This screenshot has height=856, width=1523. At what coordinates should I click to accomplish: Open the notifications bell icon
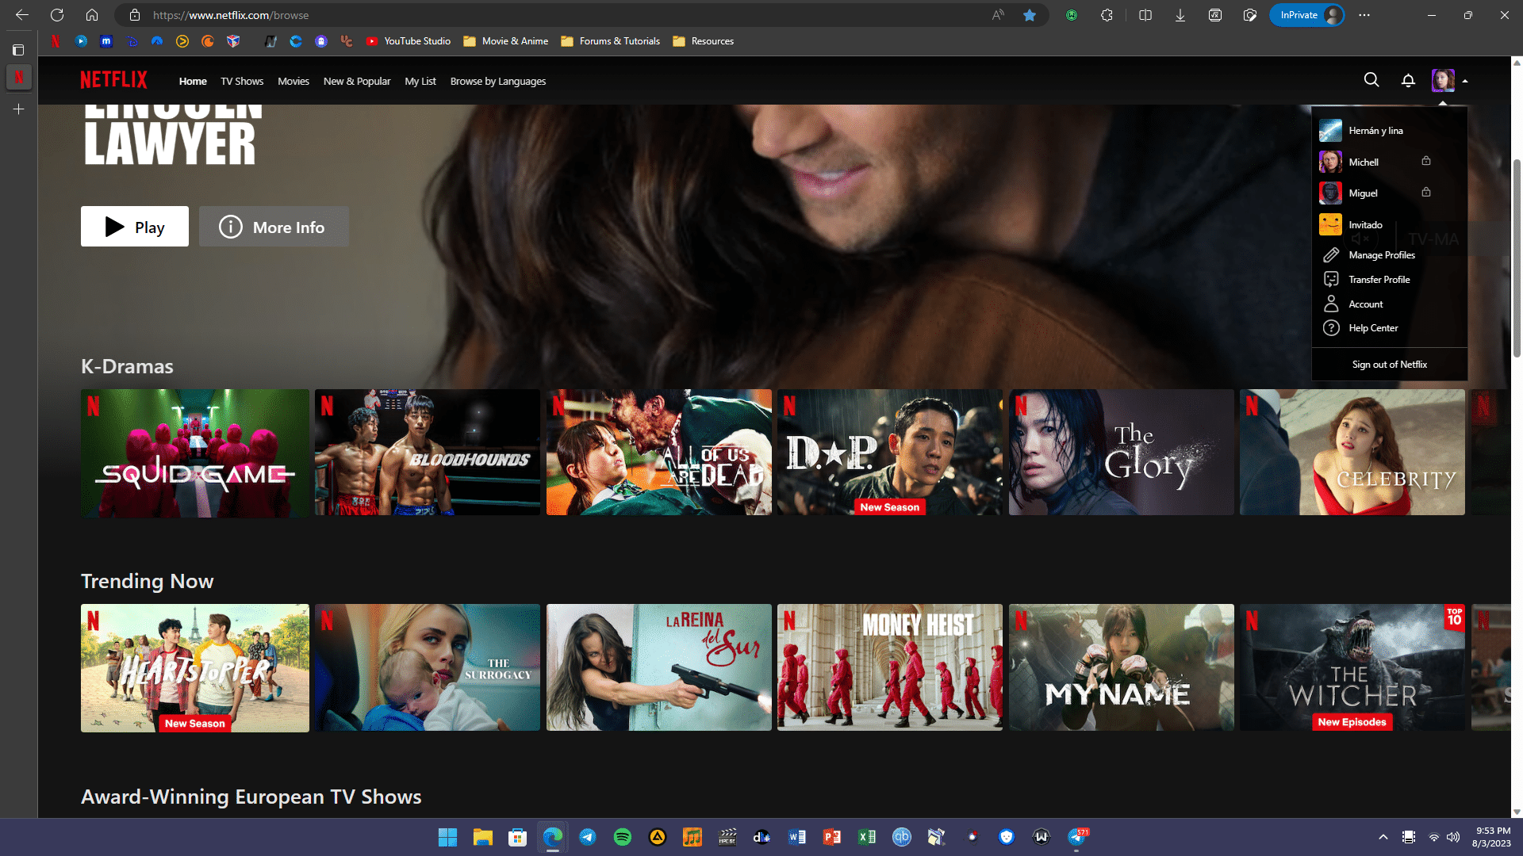click(1408, 80)
